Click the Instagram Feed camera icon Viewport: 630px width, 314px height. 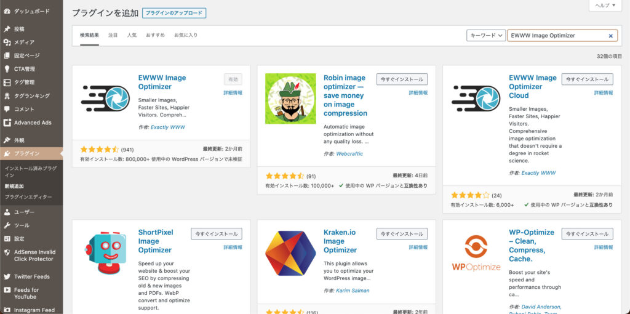pos(6,310)
